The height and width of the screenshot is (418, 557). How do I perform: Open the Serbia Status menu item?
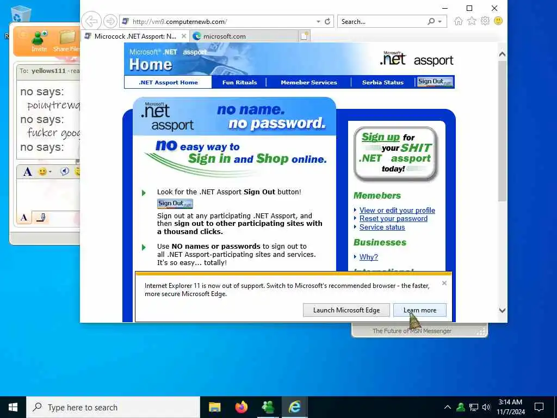click(383, 83)
